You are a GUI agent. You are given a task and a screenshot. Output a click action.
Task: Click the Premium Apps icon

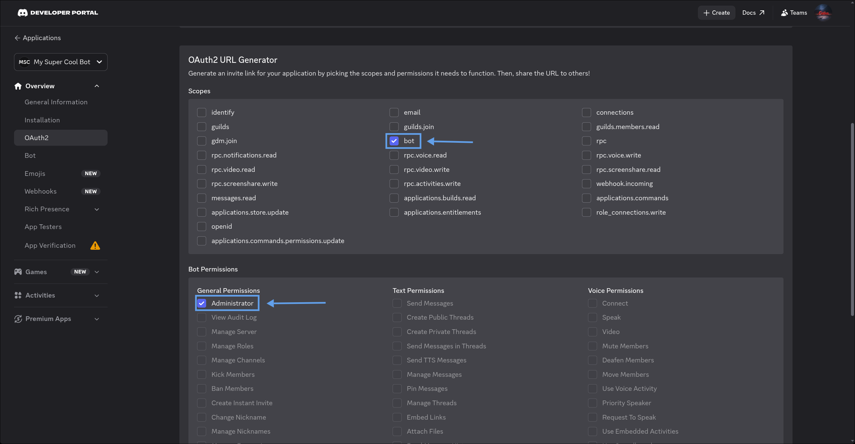point(18,319)
